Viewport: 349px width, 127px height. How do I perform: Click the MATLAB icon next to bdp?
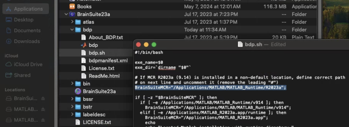84,45
